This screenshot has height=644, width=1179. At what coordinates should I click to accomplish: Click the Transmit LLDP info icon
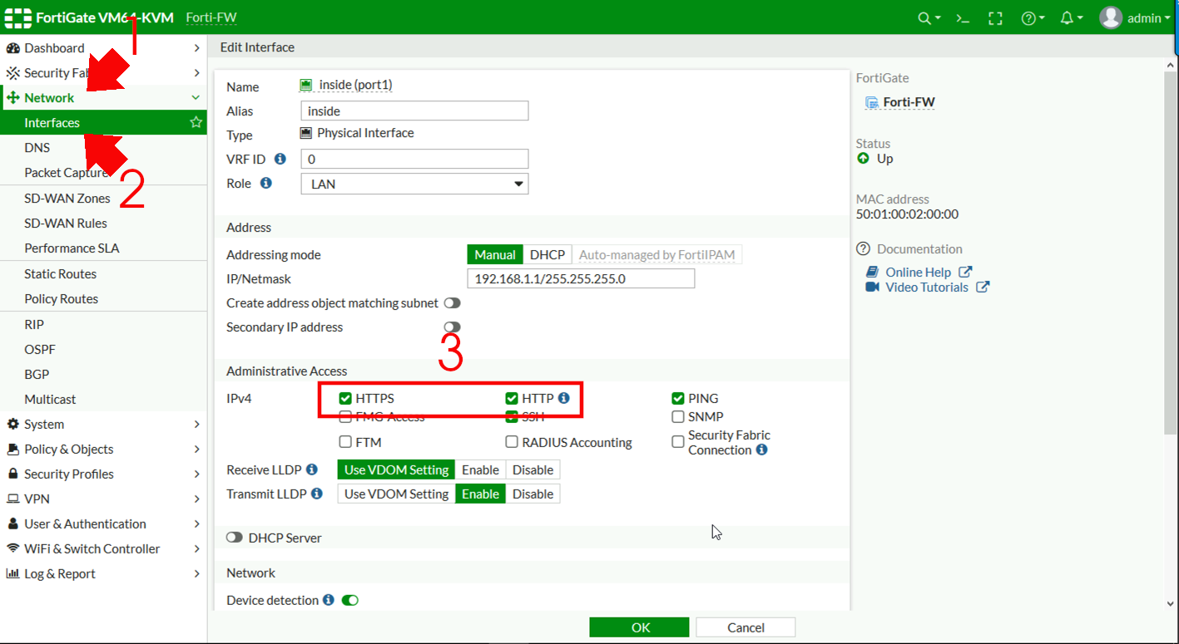tap(316, 494)
